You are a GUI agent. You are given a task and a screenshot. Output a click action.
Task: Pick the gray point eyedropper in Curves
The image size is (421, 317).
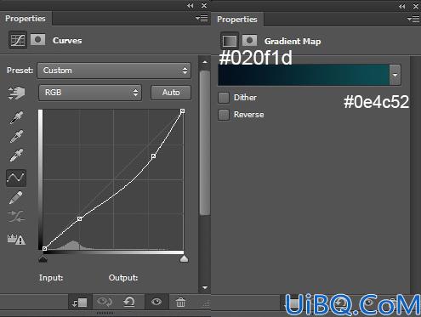[16, 137]
